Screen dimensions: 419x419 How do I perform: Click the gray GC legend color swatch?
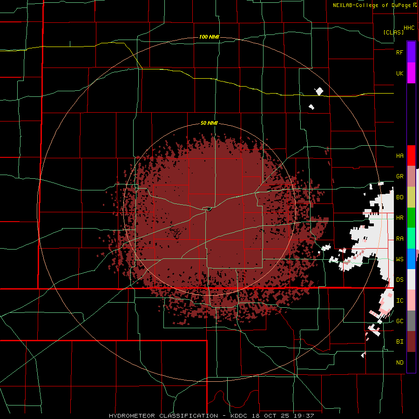(411, 321)
